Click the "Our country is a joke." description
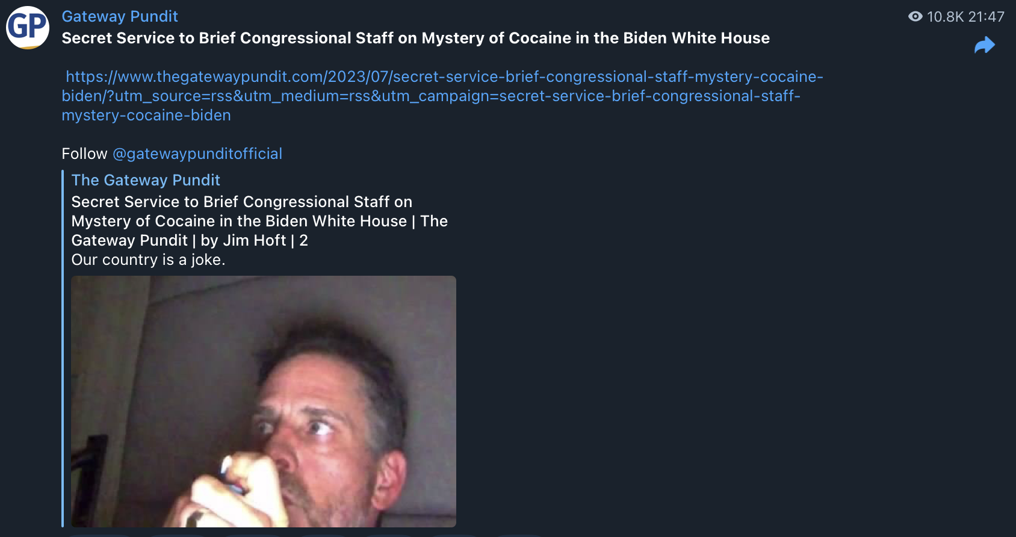 pyautogui.click(x=148, y=259)
